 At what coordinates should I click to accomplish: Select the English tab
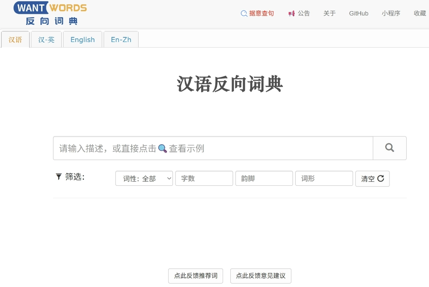pos(82,39)
